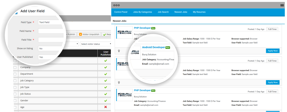Click into the Field Title input

click(51, 40)
